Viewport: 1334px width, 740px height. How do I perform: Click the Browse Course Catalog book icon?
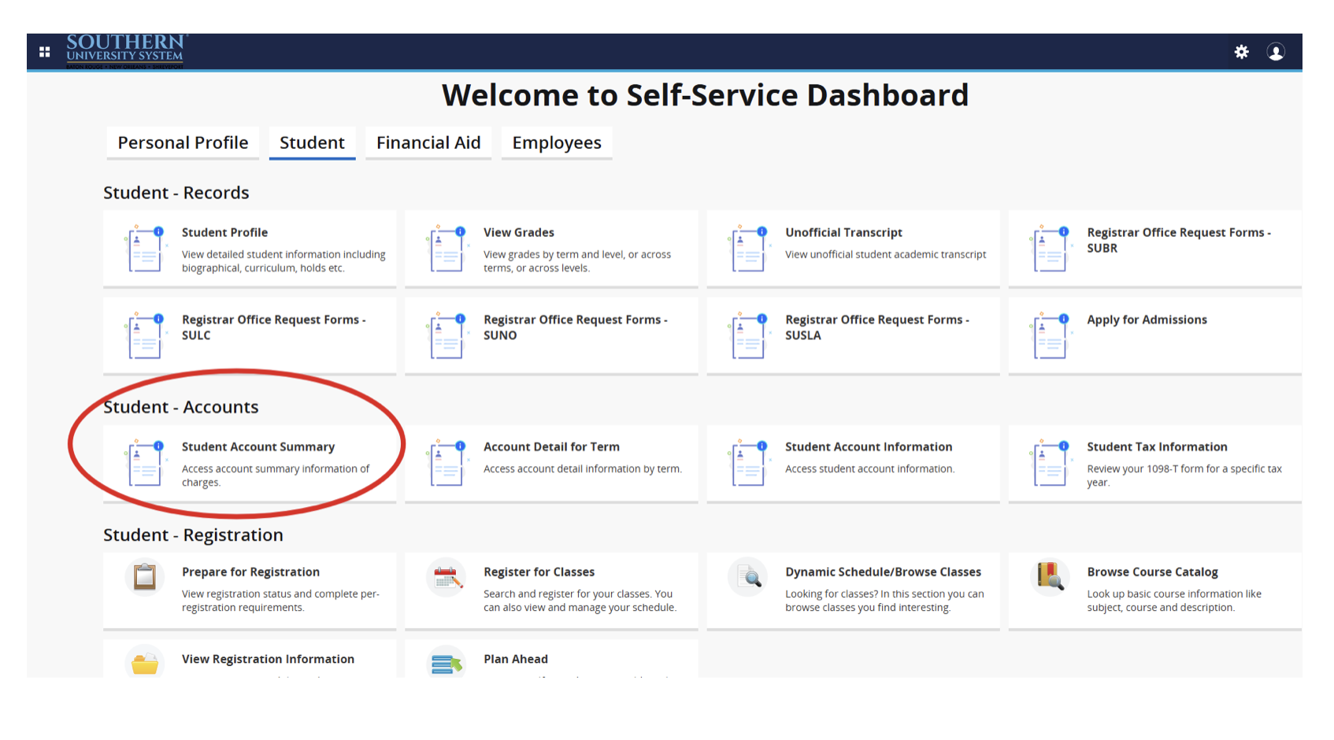(1050, 577)
